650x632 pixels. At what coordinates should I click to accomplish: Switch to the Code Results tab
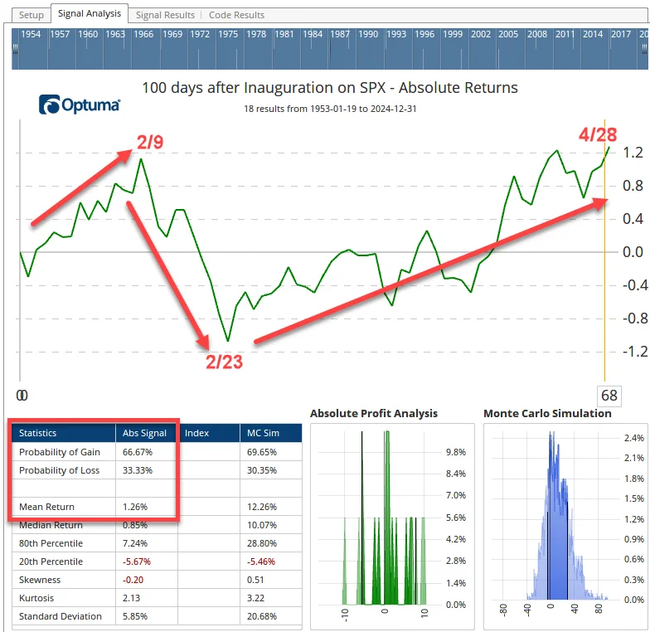(x=236, y=15)
